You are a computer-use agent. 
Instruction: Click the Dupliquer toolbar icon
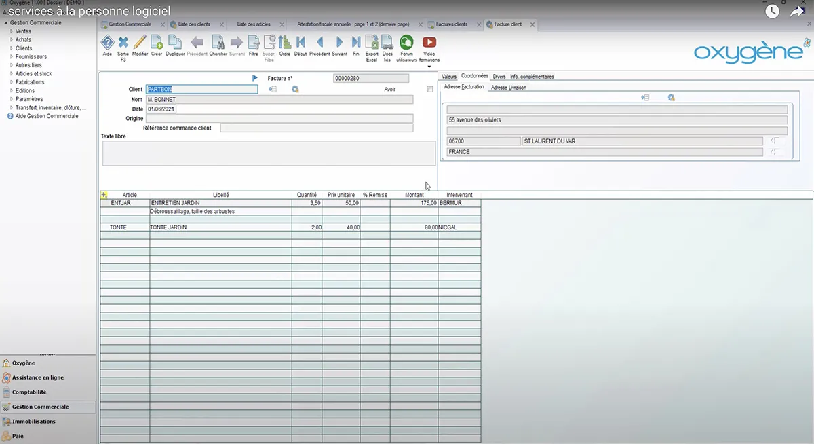point(175,42)
